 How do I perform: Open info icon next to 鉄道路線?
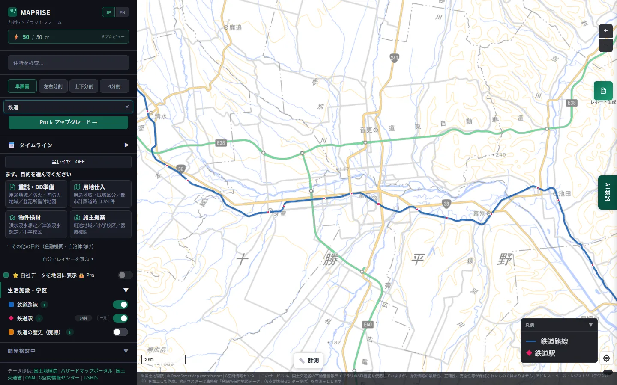(44, 305)
